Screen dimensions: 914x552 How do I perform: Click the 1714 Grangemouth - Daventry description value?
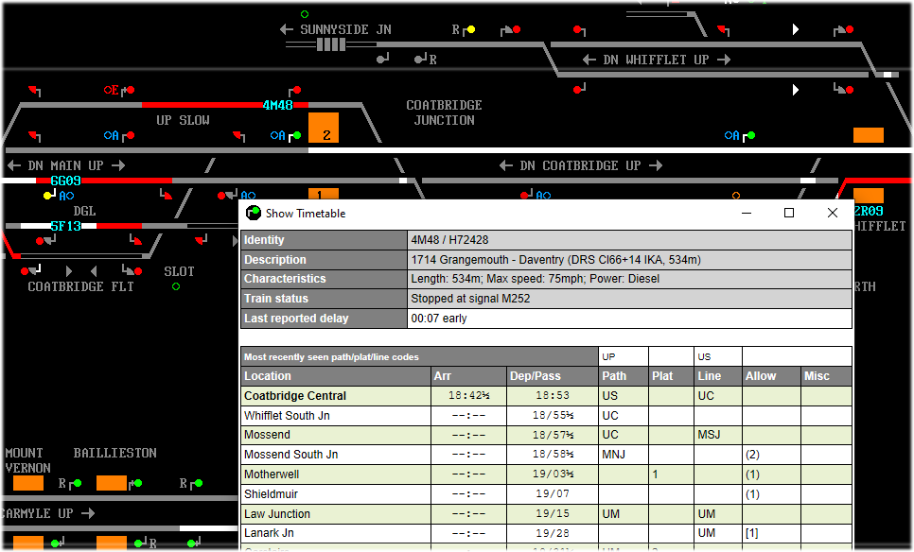(x=629, y=260)
